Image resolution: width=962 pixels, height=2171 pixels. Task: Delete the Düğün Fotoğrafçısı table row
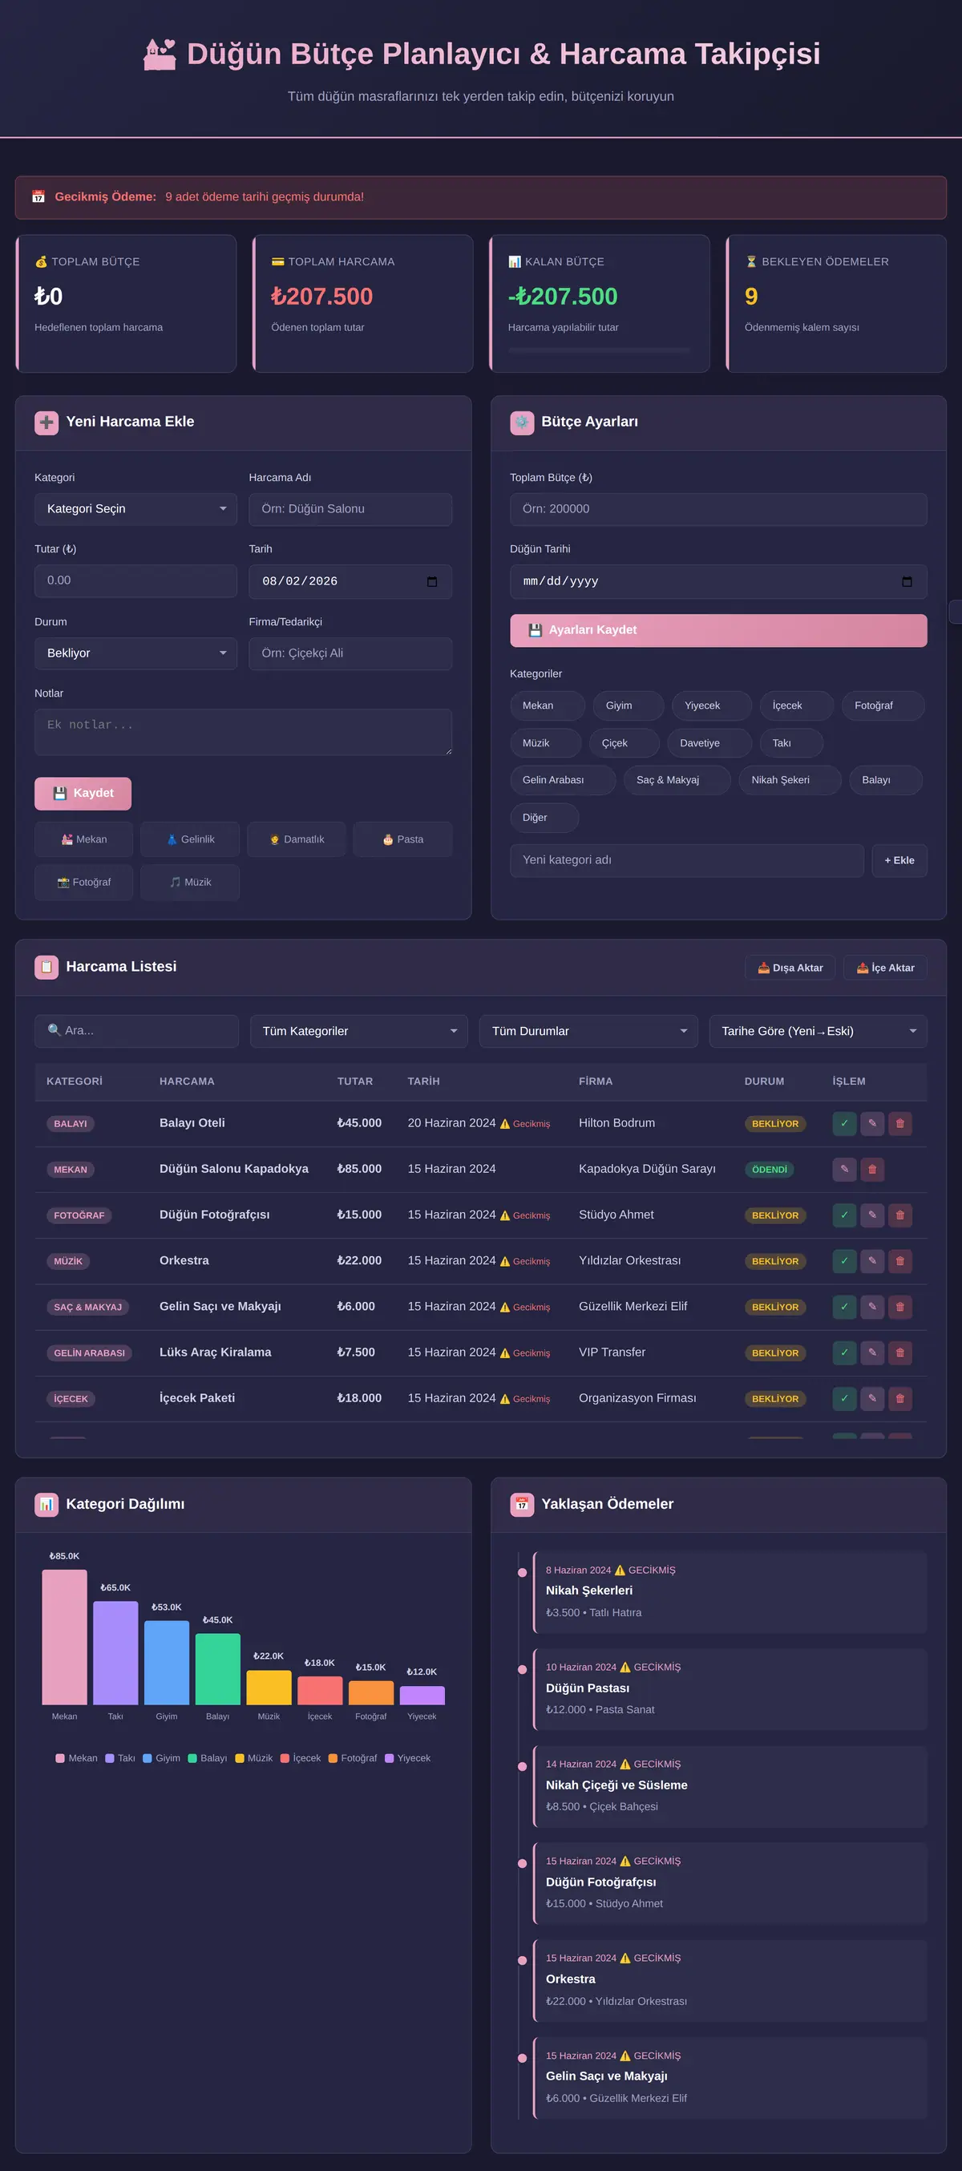(899, 1215)
